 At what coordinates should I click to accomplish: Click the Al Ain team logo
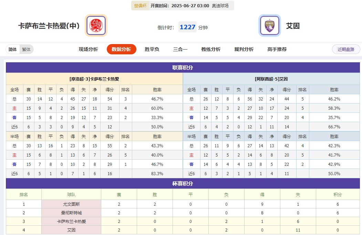pos(269,25)
